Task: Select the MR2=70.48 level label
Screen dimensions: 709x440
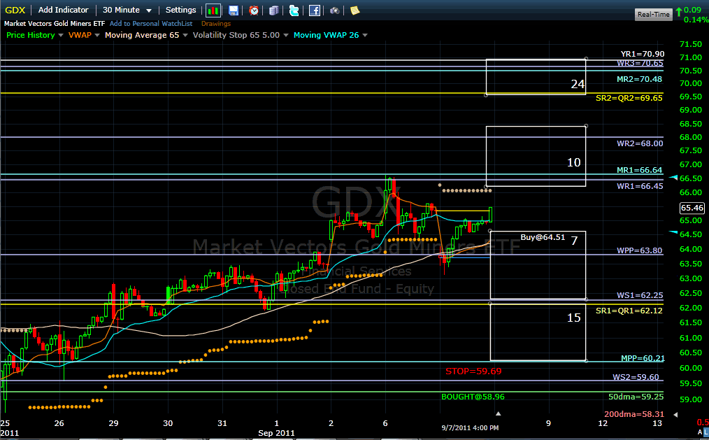Action: 639,79
